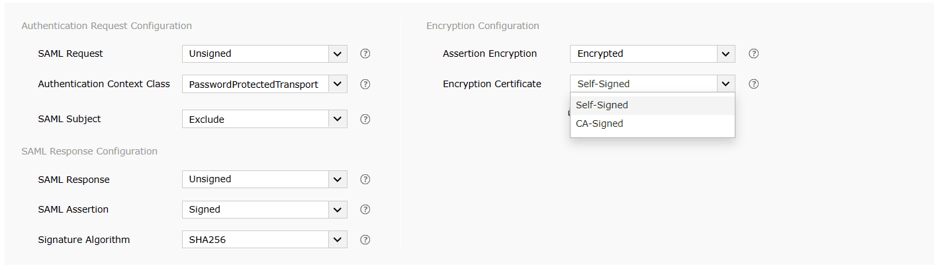Show help for SAML Response setting
Image resolution: width=934 pixels, height=276 pixels.
point(365,180)
